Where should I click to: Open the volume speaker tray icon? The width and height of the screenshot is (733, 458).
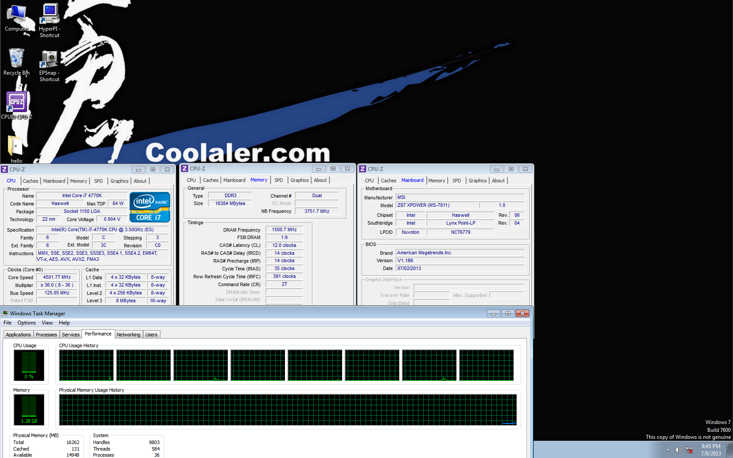tap(678, 450)
